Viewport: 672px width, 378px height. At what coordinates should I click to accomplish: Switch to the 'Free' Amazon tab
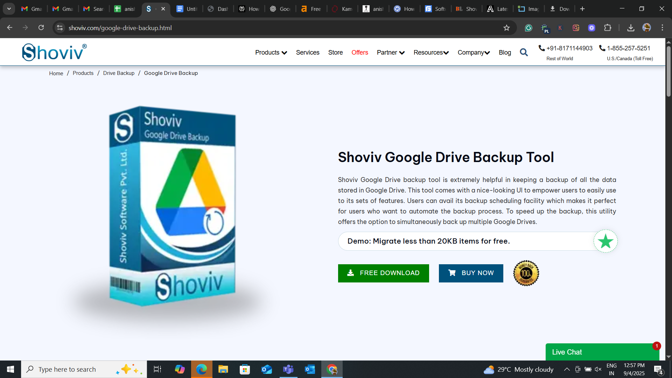tap(311, 9)
